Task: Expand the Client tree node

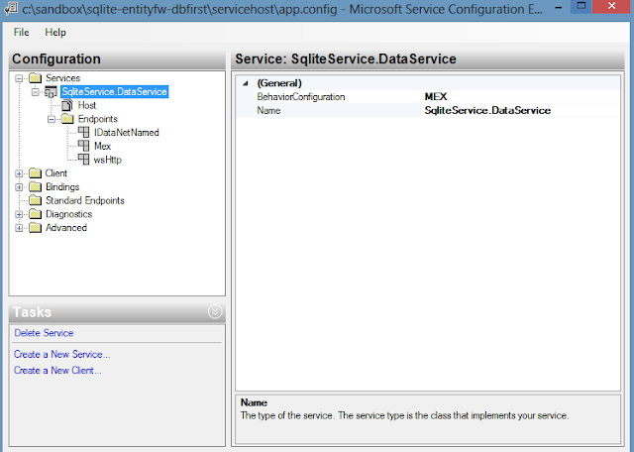Action: (19, 173)
